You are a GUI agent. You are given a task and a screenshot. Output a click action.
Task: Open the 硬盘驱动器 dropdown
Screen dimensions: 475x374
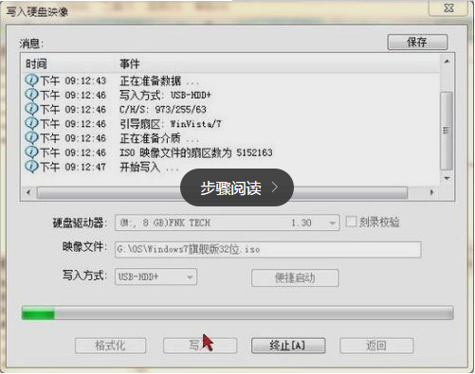pos(228,223)
